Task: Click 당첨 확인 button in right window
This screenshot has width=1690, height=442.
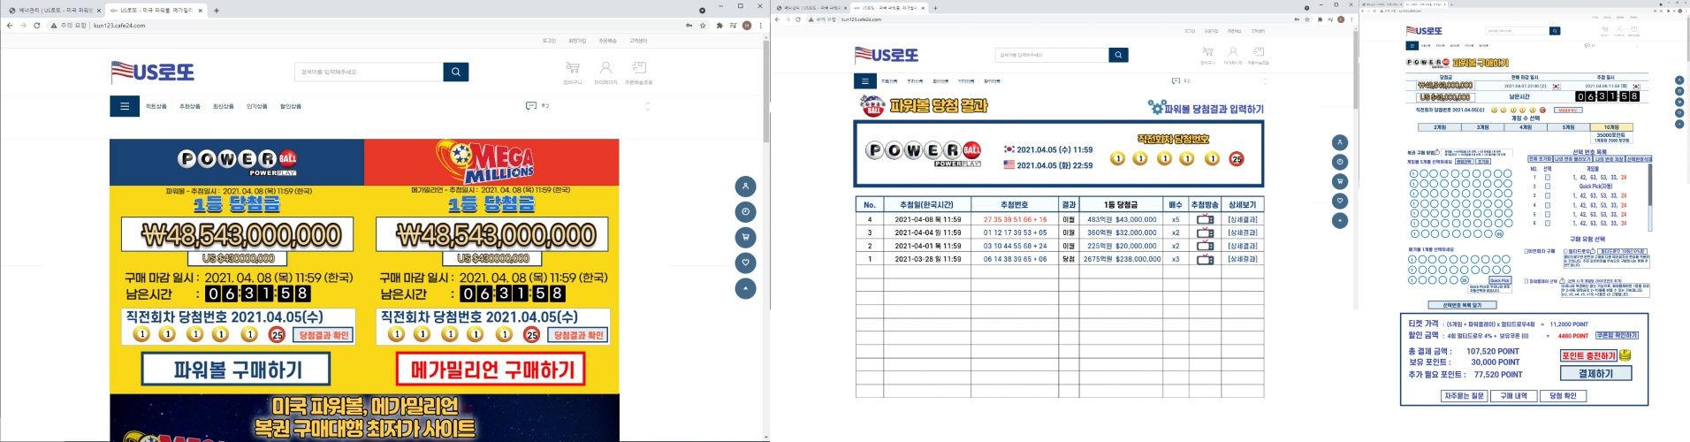Action: pyautogui.click(x=1563, y=396)
